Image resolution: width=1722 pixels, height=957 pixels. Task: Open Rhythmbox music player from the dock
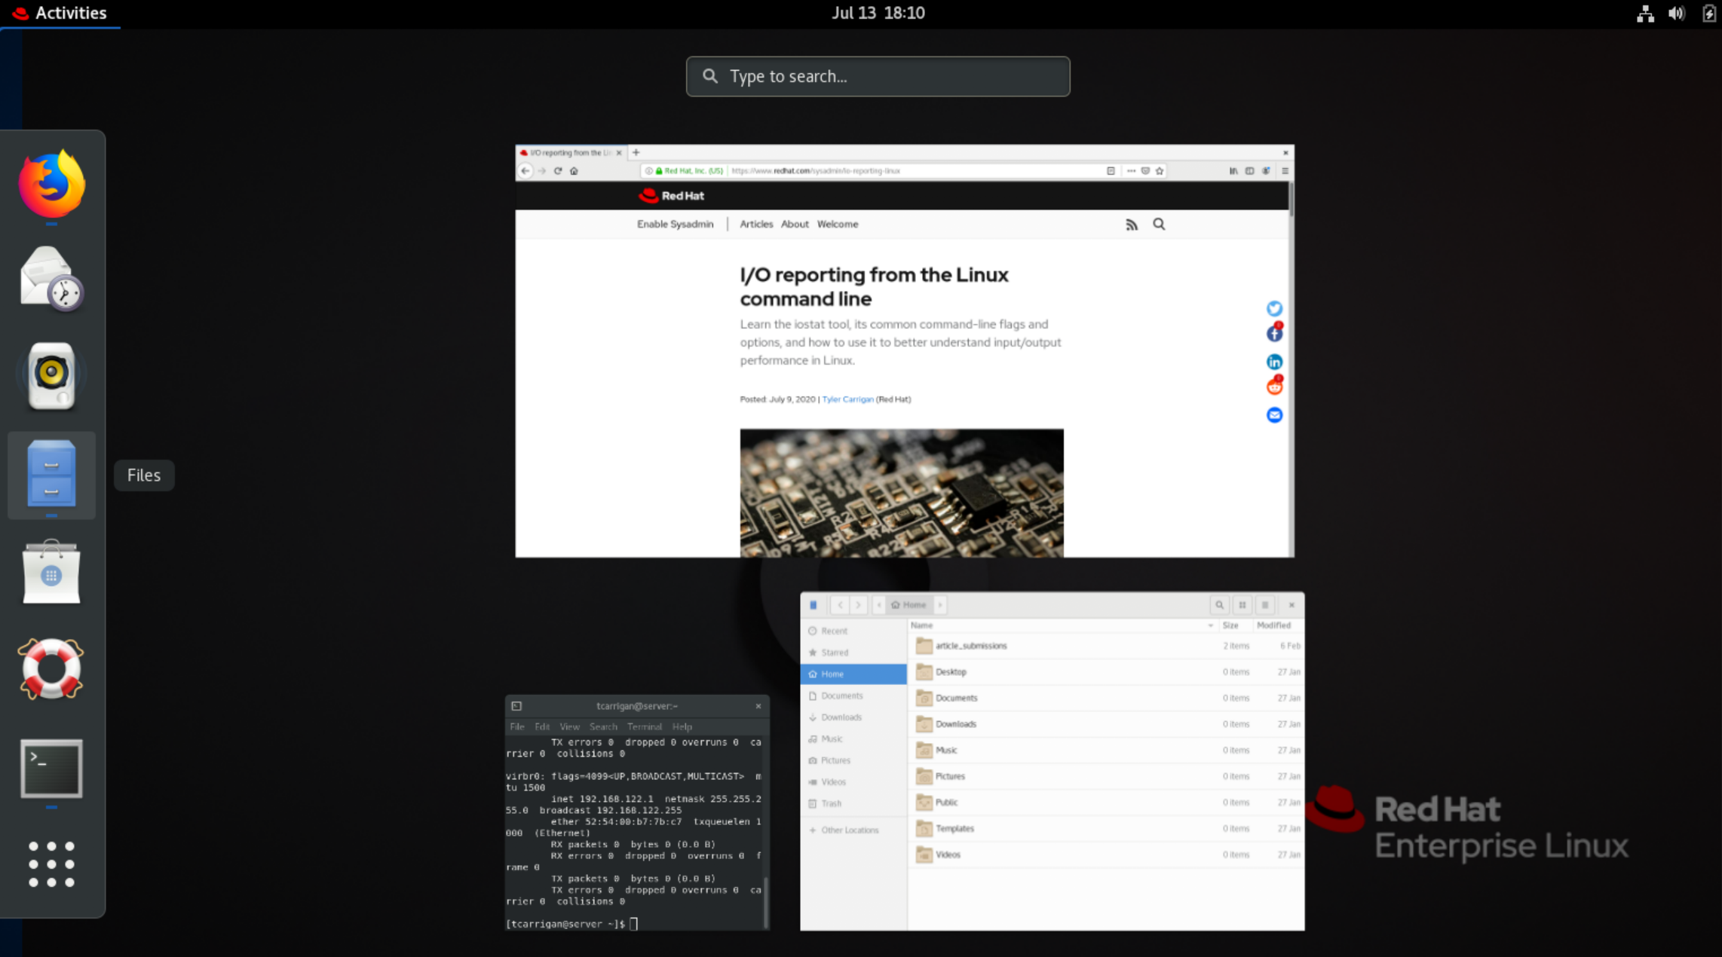[x=51, y=375]
